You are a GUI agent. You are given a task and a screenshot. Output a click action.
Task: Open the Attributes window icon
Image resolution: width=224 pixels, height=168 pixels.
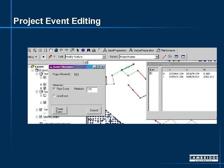pyautogui.click(x=176, y=57)
